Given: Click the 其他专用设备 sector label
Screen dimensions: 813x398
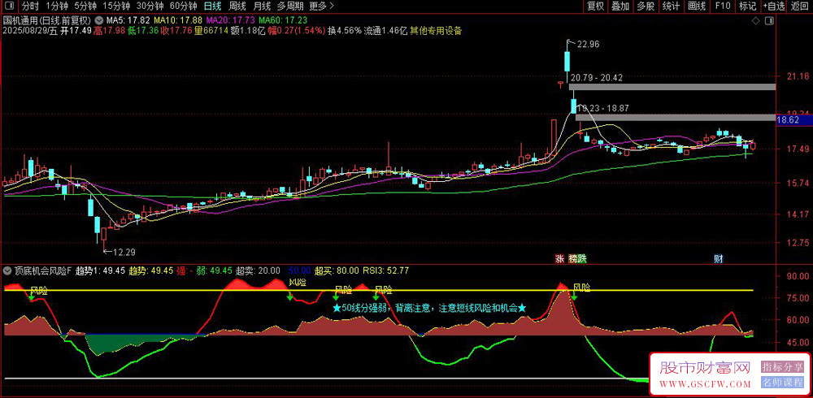Looking at the screenshot, I should (436, 31).
